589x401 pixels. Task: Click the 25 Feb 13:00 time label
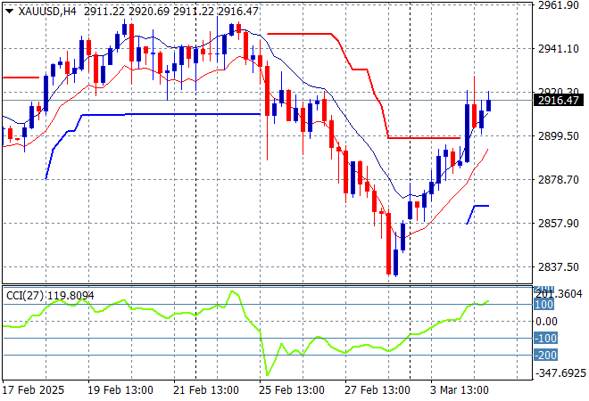point(290,390)
